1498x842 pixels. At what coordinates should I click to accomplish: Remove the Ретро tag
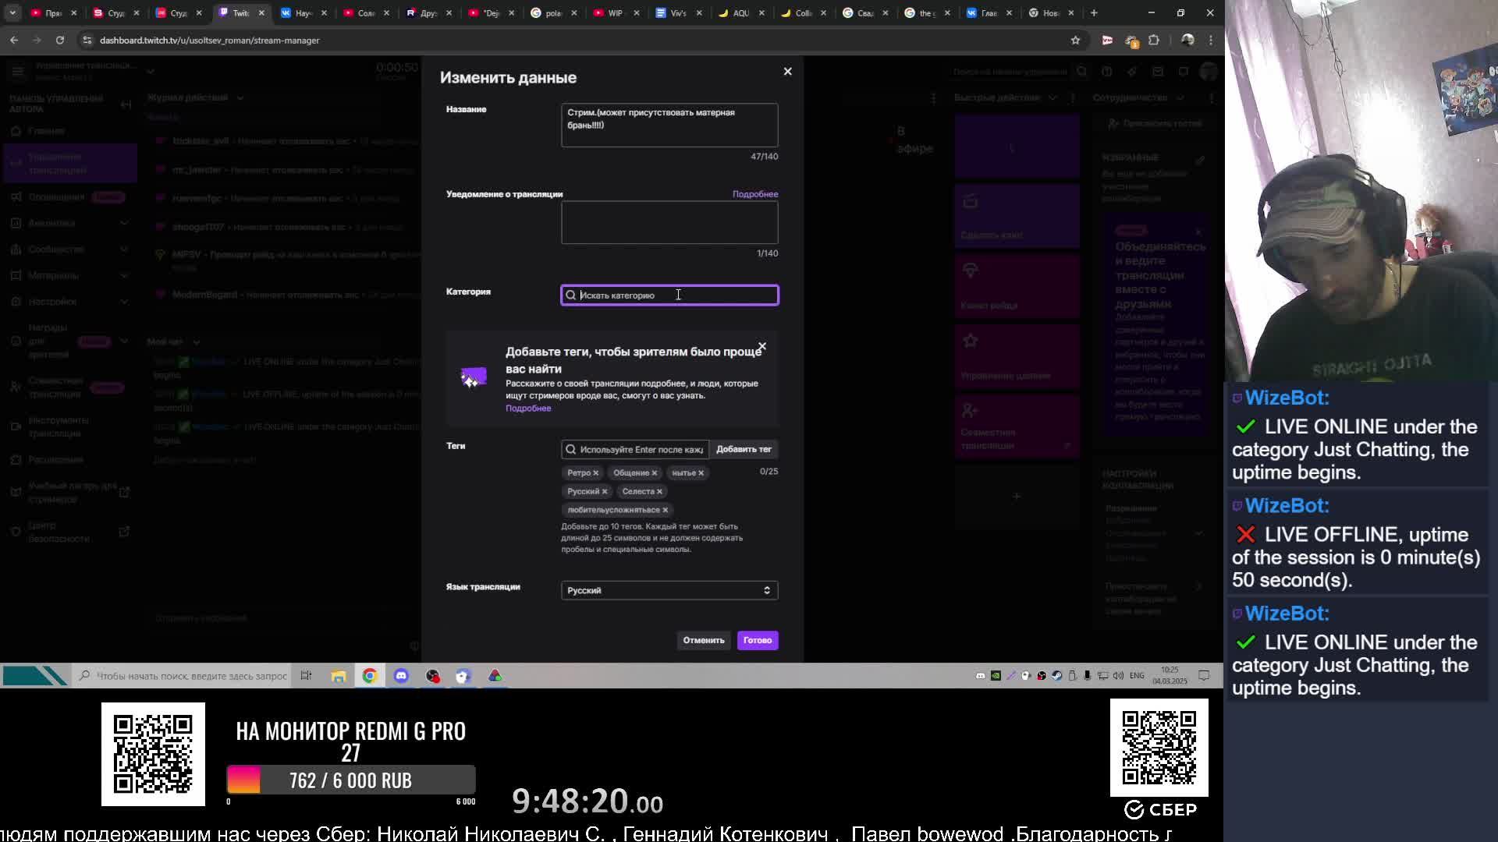point(595,473)
